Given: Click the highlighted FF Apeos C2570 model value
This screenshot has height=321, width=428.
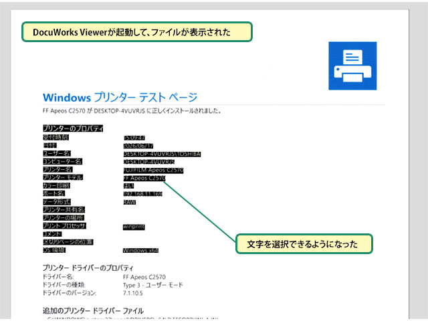Looking at the screenshot, I should 144,179.
